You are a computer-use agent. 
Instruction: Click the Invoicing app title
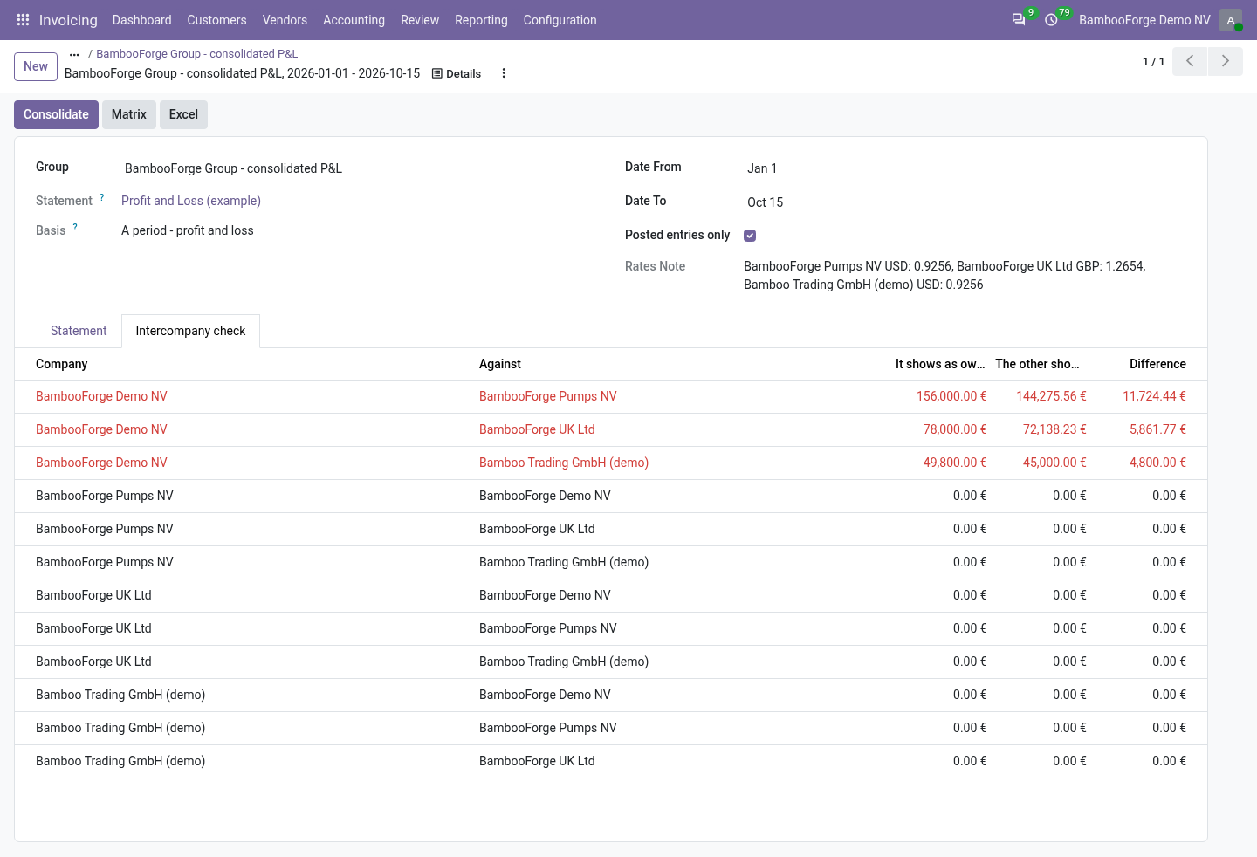click(x=68, y=20)
